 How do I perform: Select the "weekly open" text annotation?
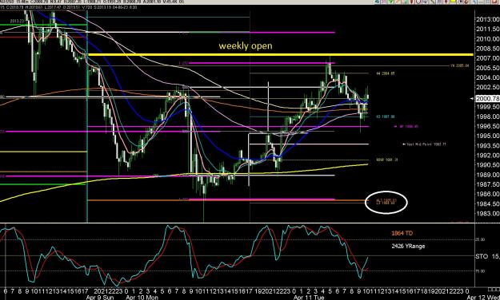(246, 45)
